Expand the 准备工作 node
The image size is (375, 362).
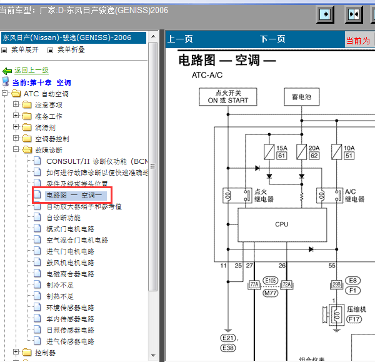16,115
